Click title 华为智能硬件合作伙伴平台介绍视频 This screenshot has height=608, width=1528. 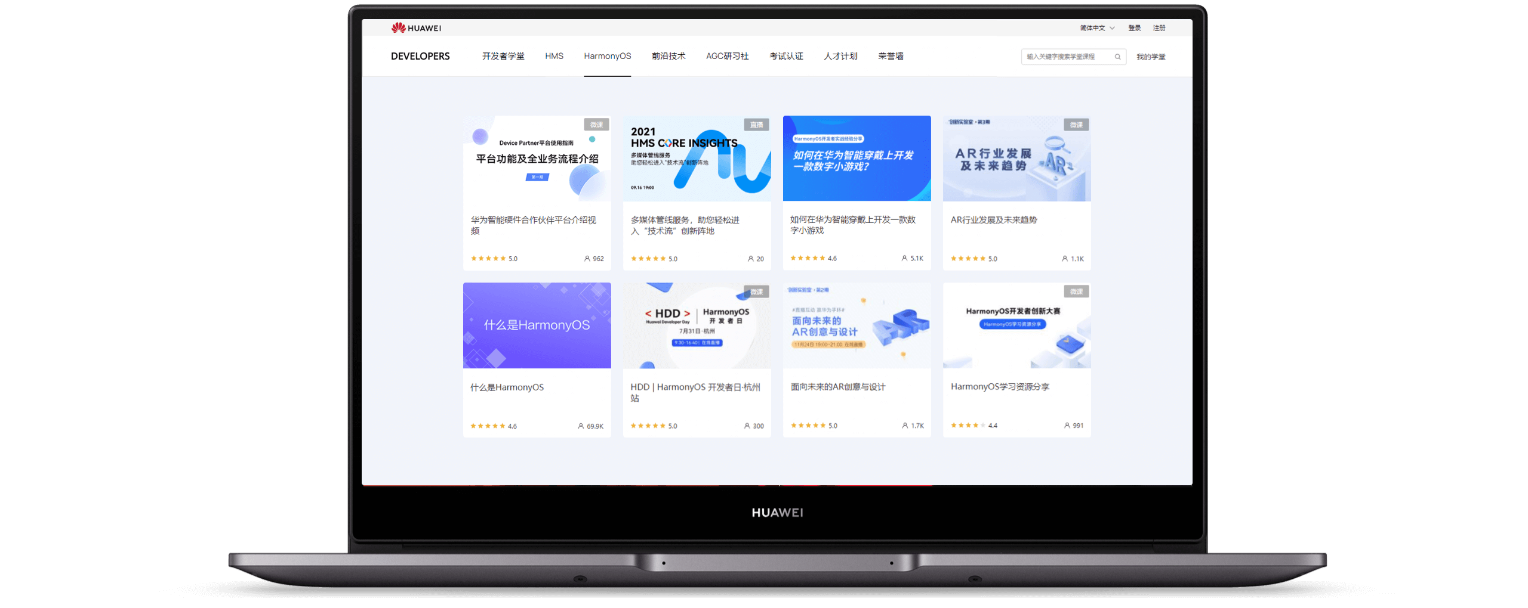point(533,225)
